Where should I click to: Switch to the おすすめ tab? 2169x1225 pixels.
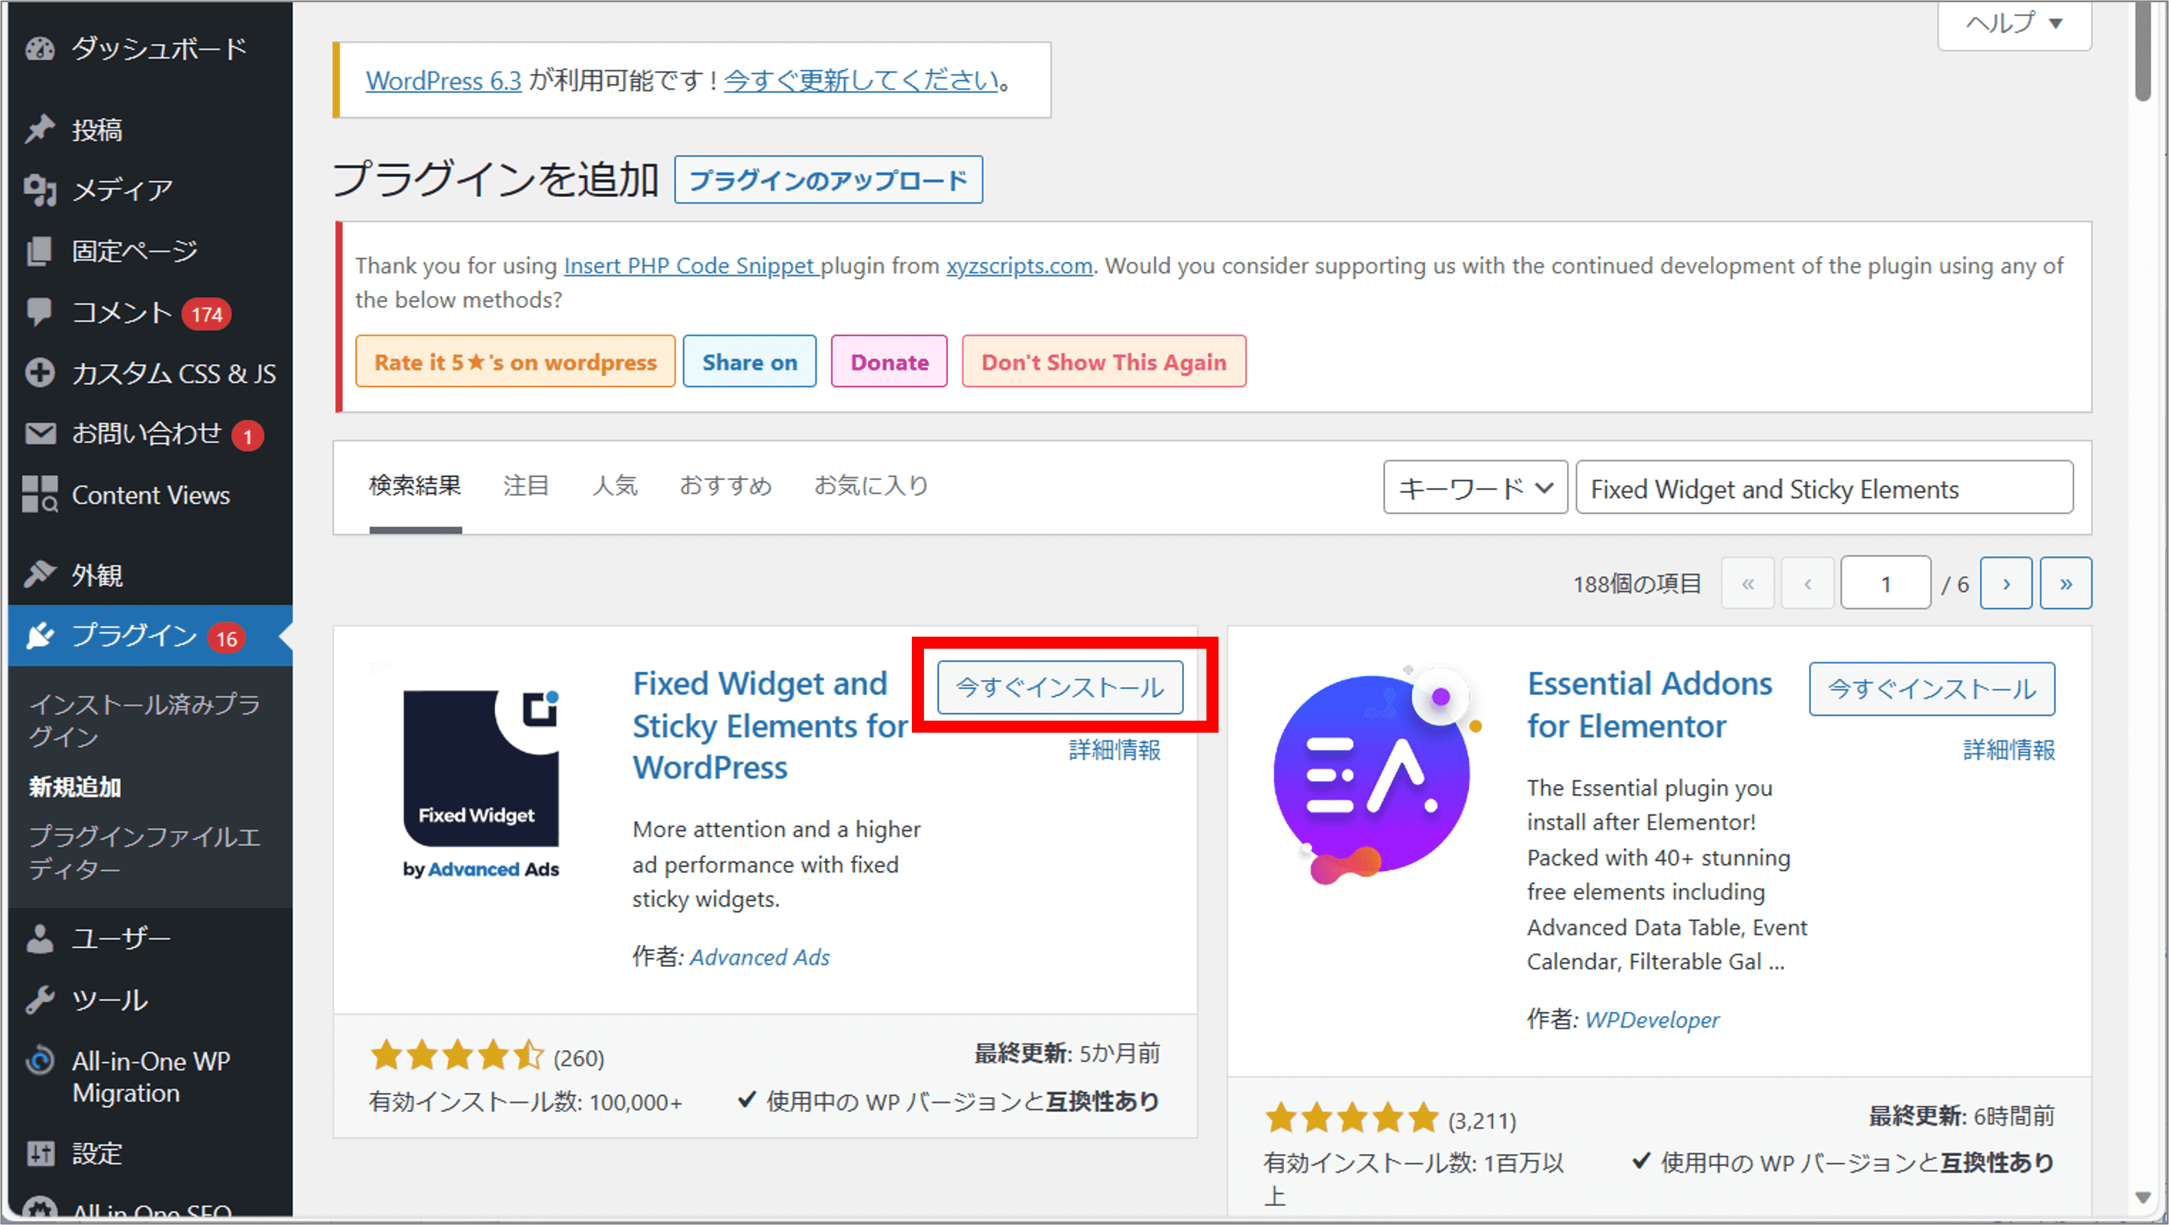[x=726, y=485]
